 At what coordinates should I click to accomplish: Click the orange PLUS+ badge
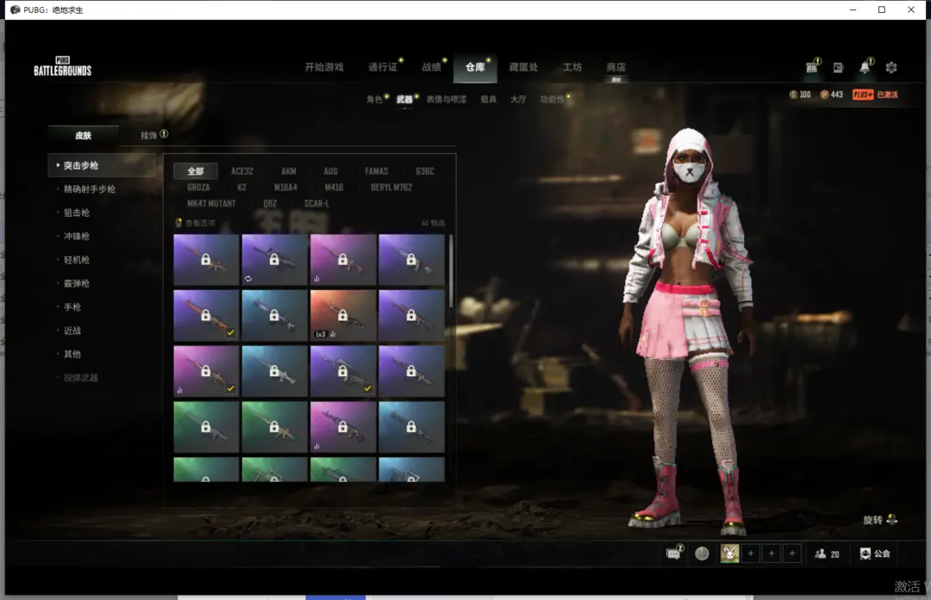point(863,95)
